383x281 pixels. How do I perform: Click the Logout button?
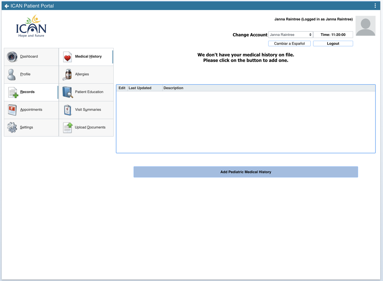click(333, 43)
